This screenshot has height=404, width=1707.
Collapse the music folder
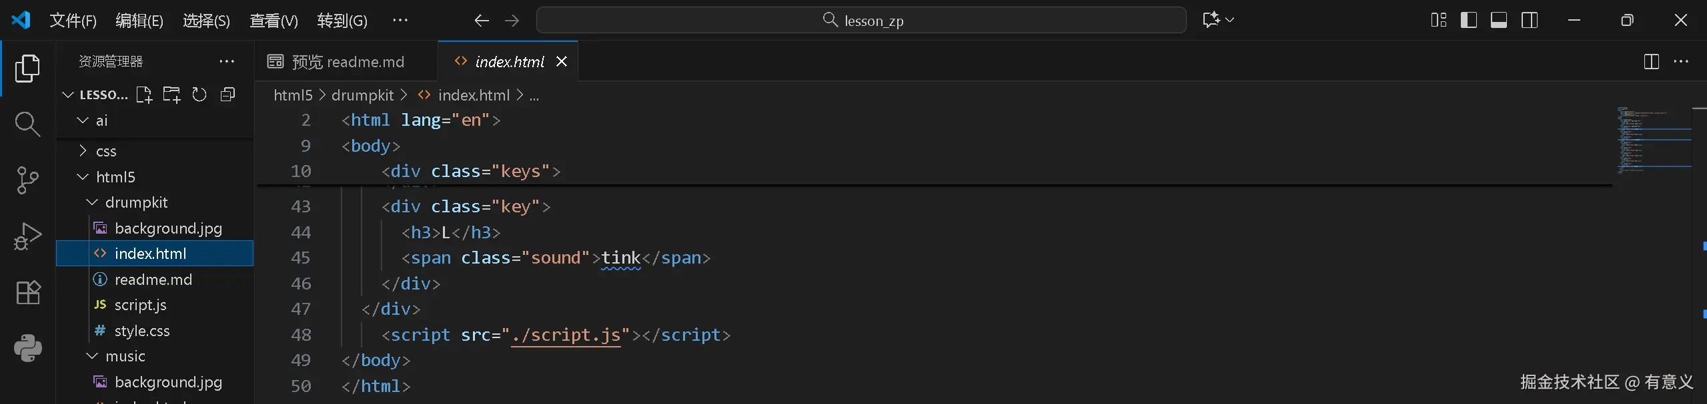point(125,356)
